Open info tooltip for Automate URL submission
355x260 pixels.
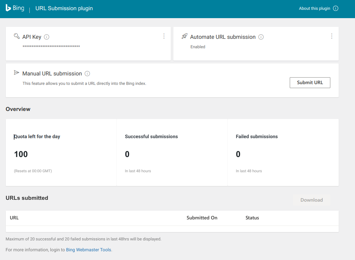(261, 37)
